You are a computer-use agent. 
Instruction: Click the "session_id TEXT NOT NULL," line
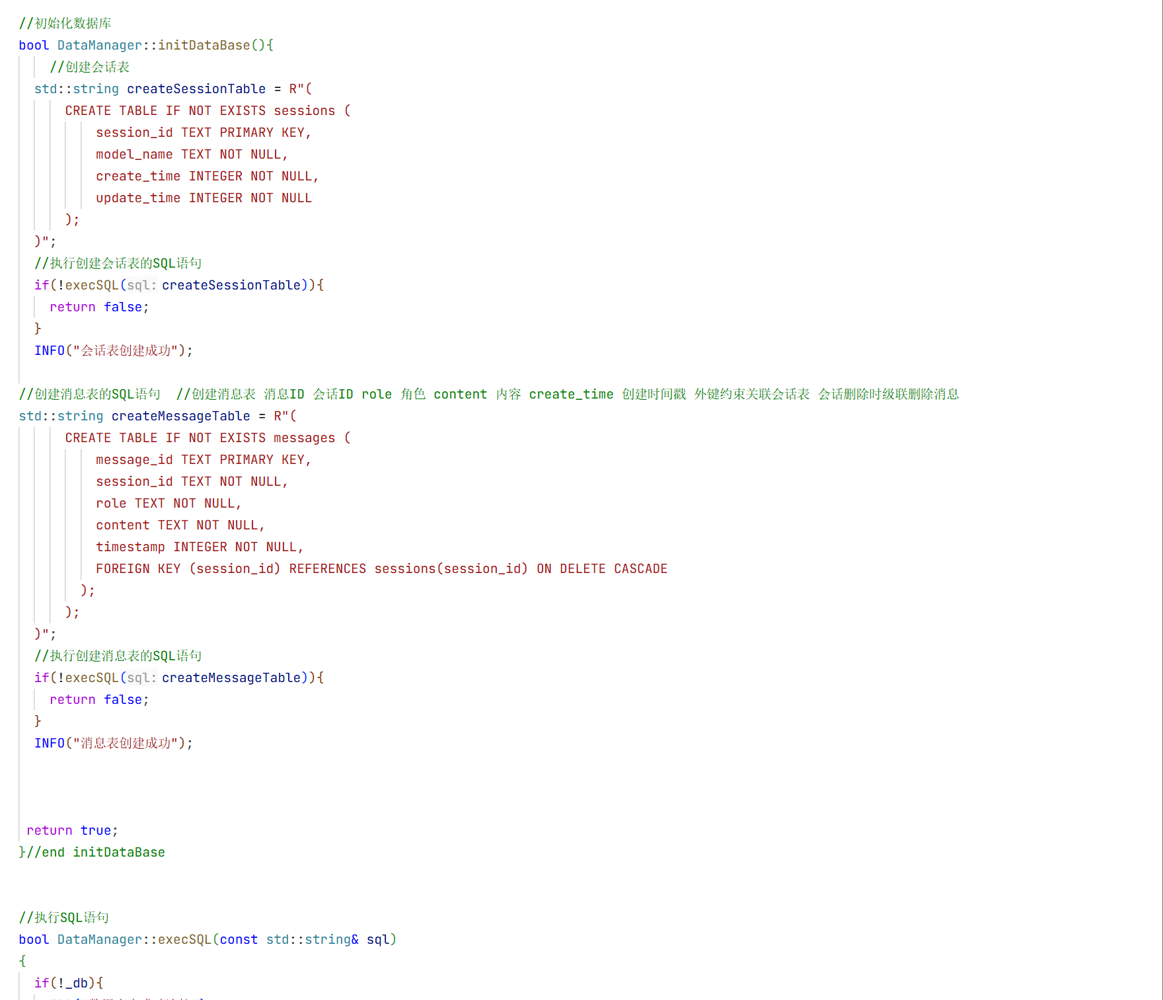click(192, 481)
